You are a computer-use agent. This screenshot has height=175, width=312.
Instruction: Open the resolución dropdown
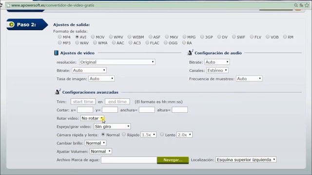click(x=117, y=62)
